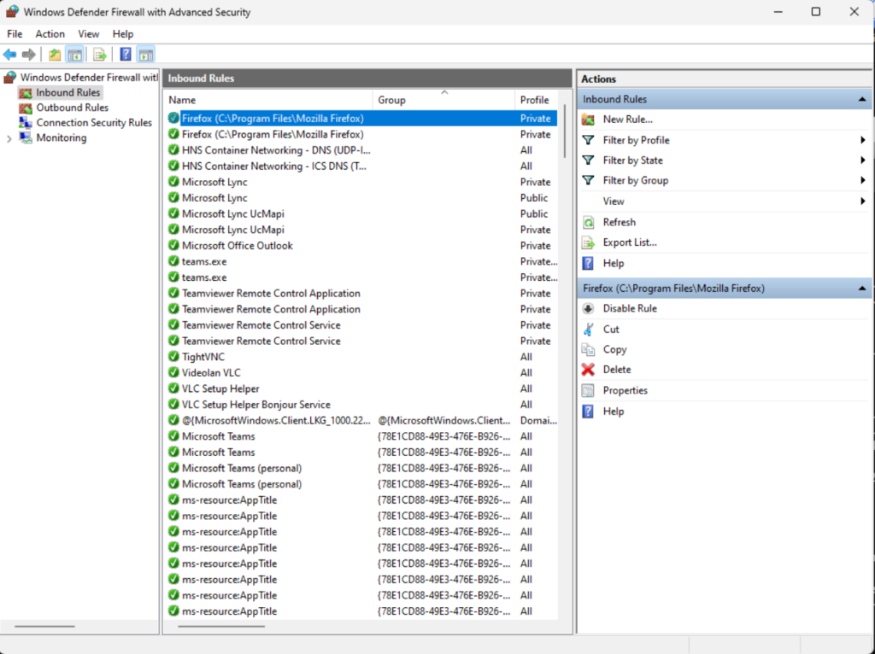Screen dimensions: 875x654
Task: Click the Export List icon in Actions pane
Action: point(588,242)
